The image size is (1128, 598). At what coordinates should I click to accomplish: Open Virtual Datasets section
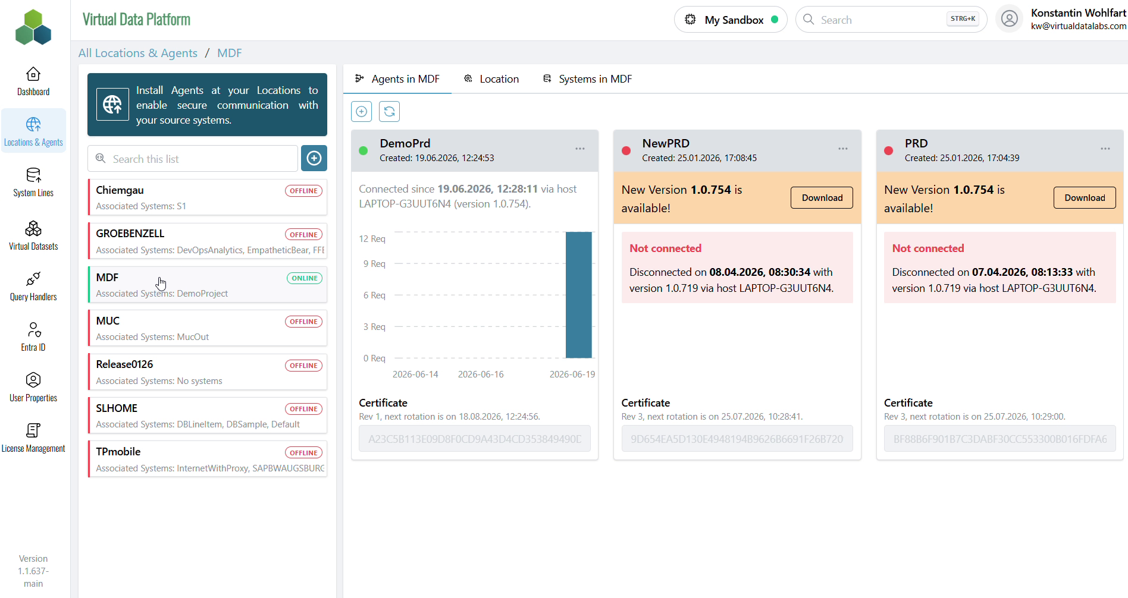click(x=33, y=235)
